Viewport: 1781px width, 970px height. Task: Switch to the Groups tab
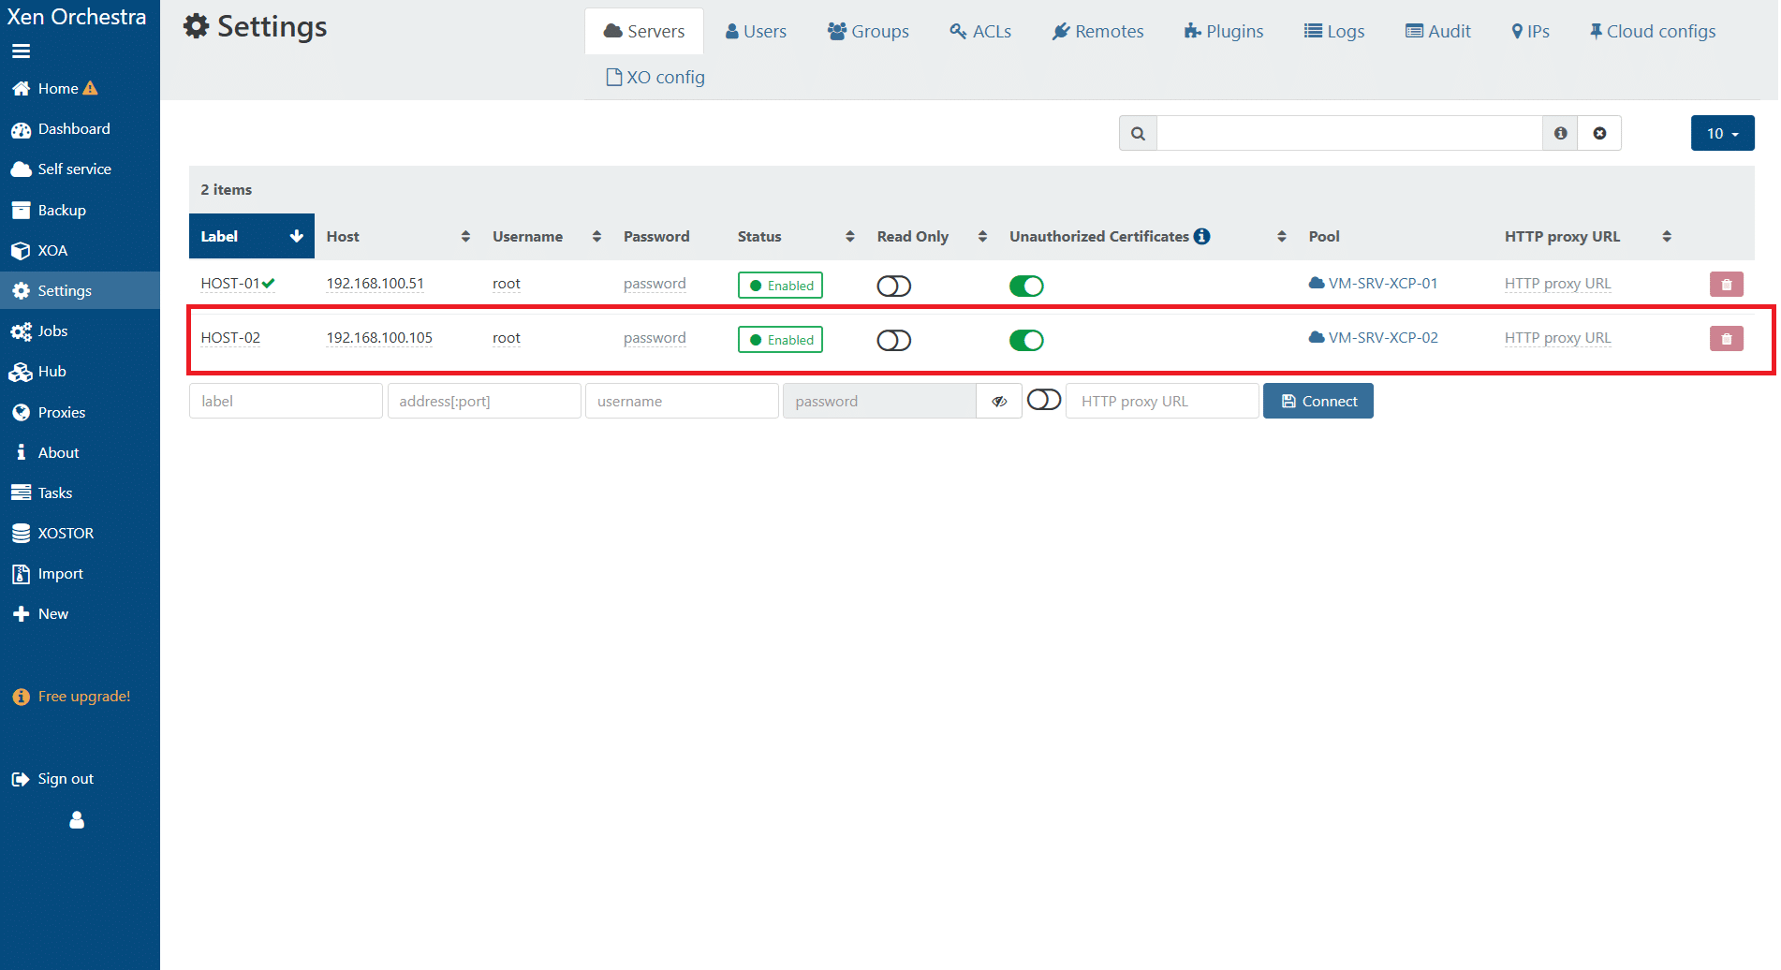(868, 31)
